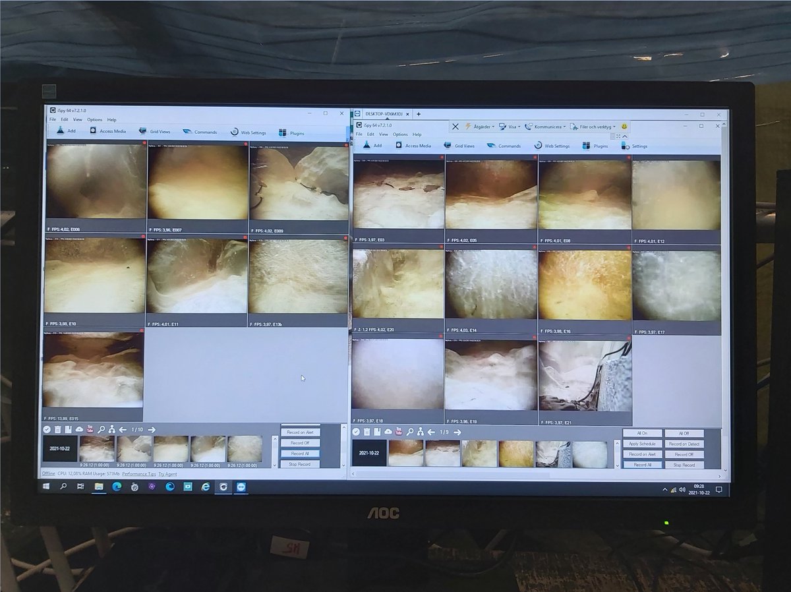This screenshot has width=791, height=592.
Task: Open the Options menu in the local iSpy window
Action: (95, 120)
